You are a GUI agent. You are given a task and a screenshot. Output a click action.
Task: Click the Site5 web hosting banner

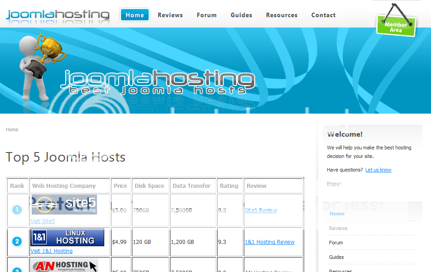[x=64, y=205]
